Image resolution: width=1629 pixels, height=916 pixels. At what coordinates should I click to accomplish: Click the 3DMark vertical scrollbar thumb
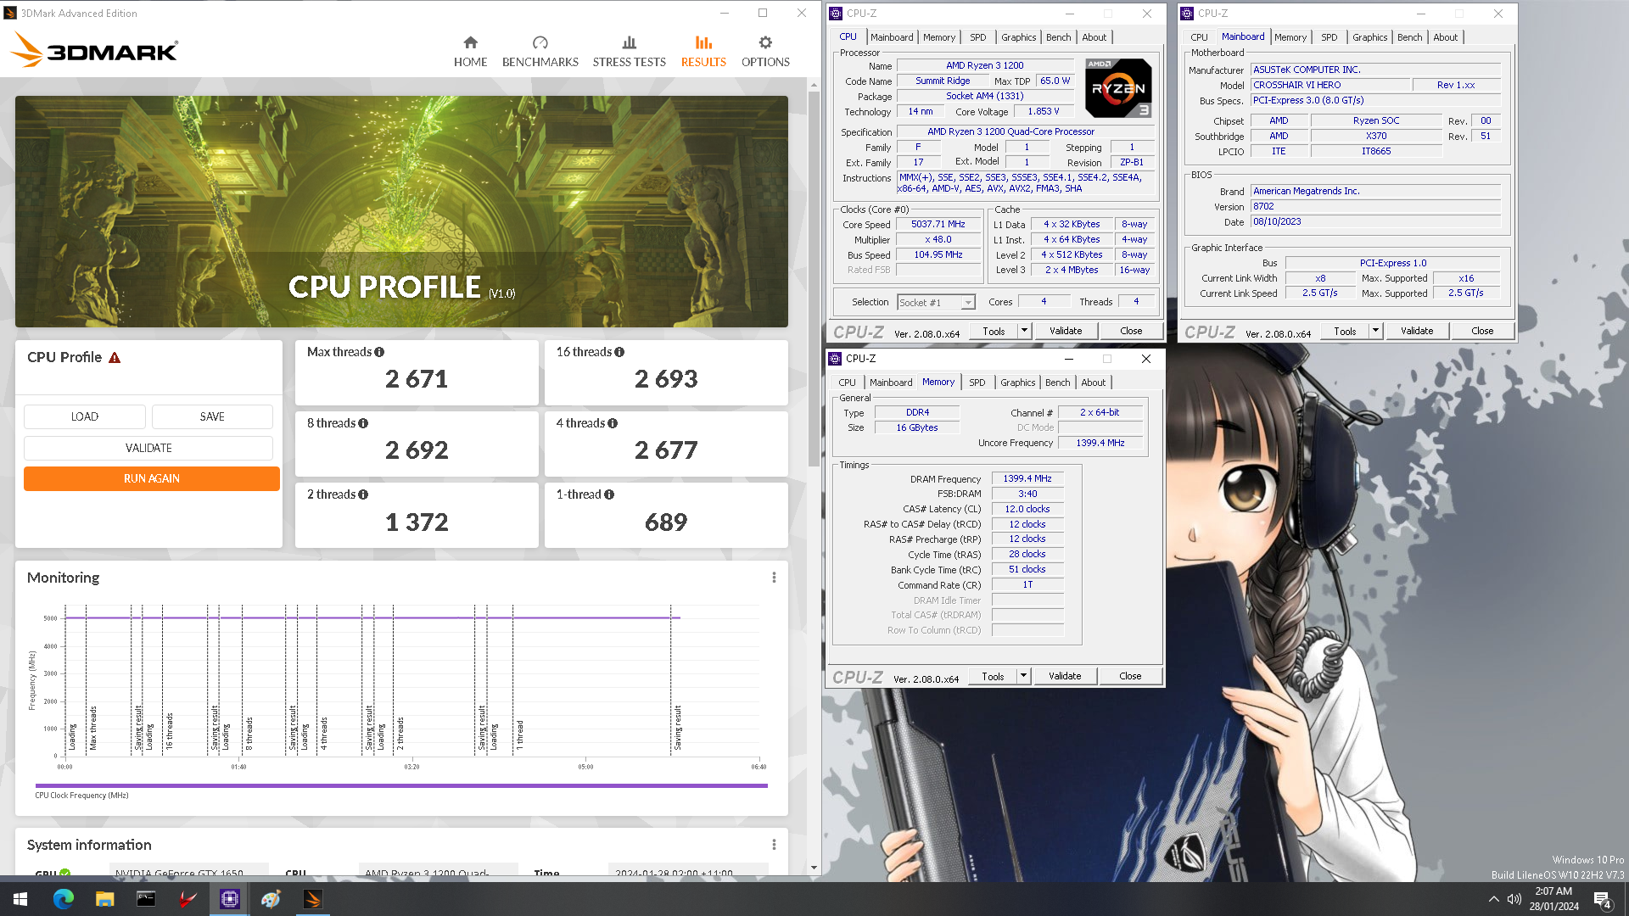(x=814, y=280)
